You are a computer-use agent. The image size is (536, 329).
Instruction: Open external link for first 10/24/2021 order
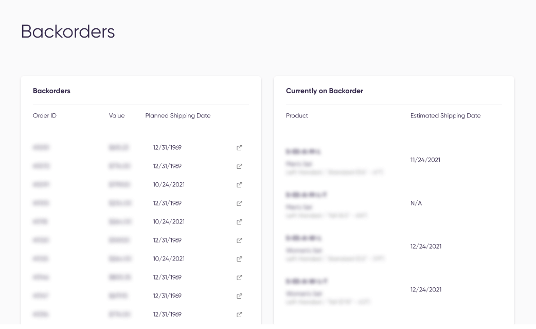click(239, 185)
